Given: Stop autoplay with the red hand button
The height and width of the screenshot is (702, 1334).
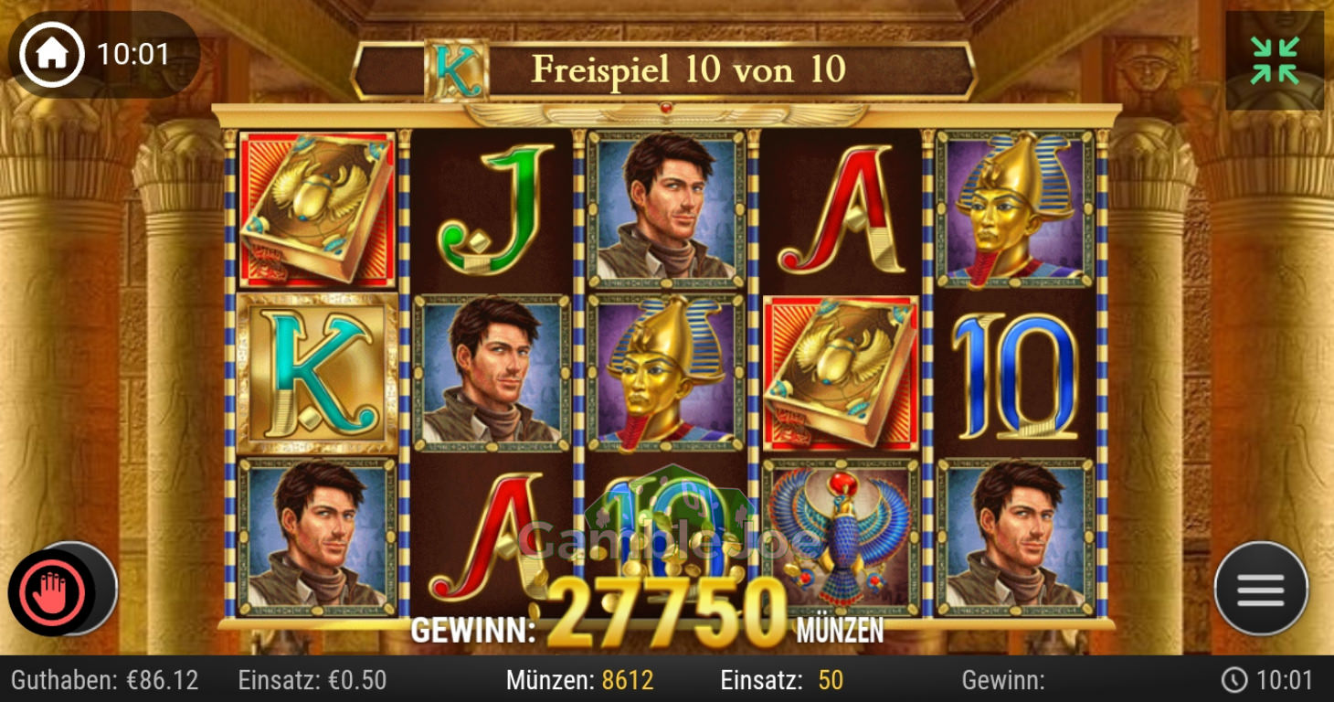Looking at the screenshot, I should pos(52,592).
